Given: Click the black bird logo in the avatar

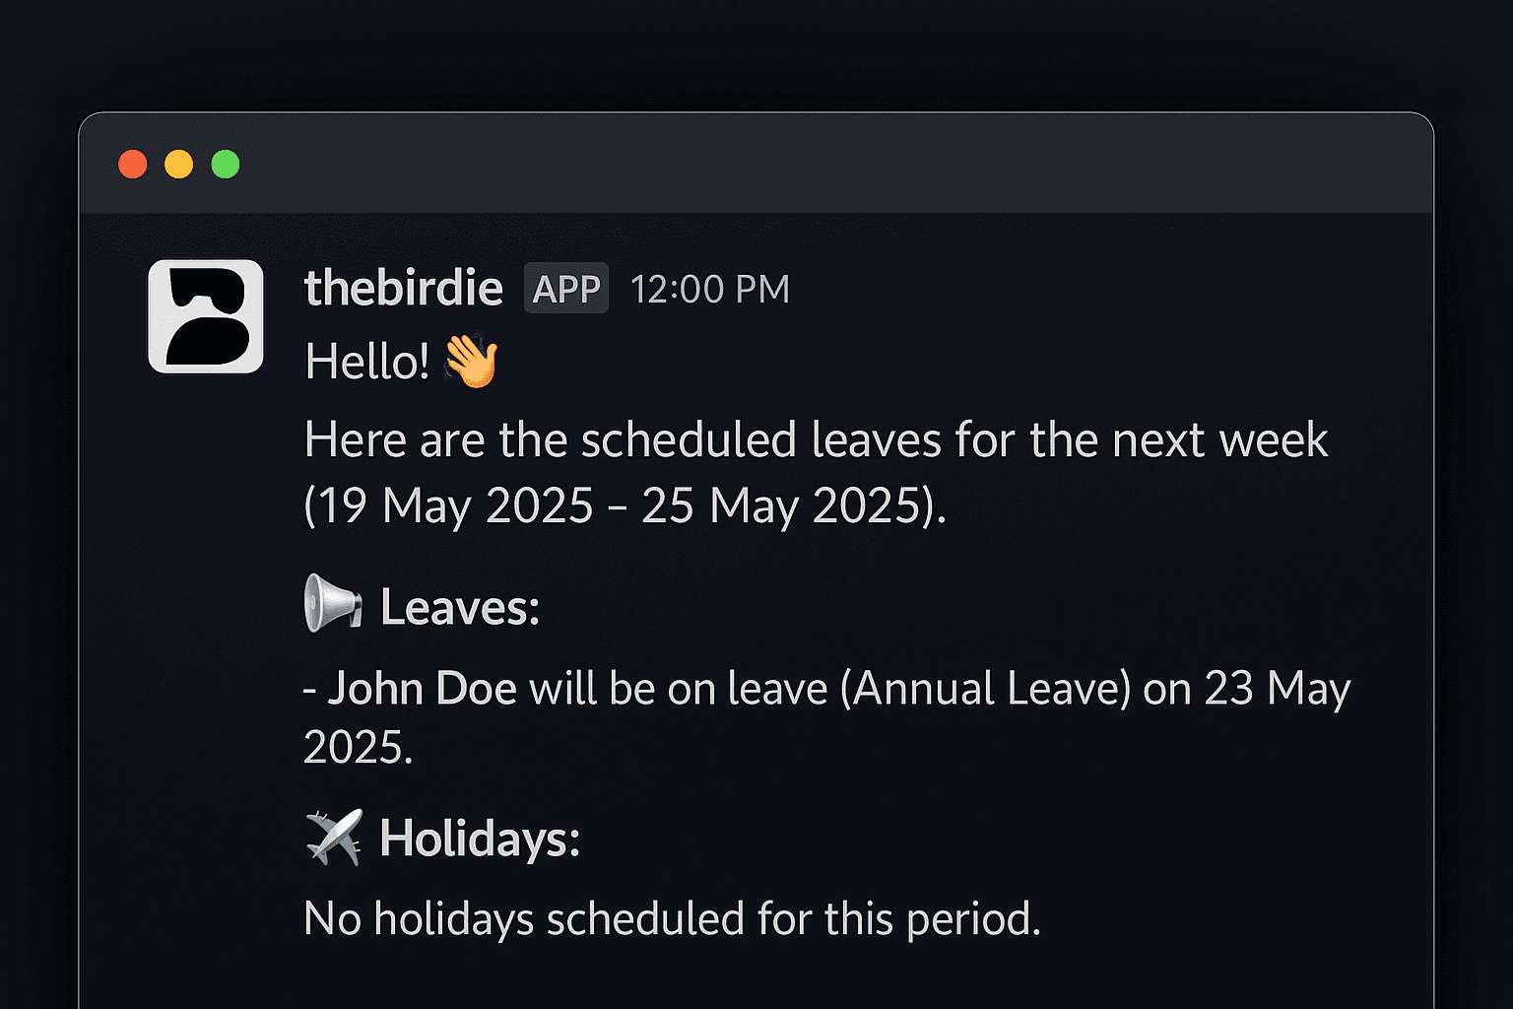Looking at the screenshot, I should [205, 313].
